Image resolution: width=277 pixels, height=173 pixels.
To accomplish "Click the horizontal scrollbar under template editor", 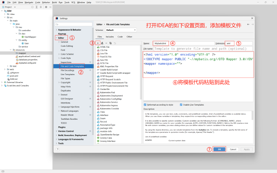I will [x=172, y=101].
